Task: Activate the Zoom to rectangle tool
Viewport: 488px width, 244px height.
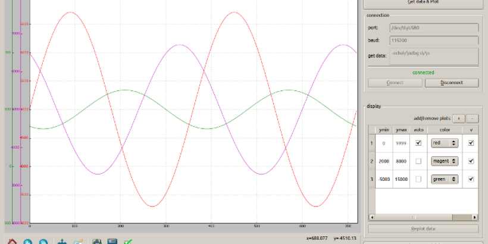Action: pyautogui.click(x=78, y=242)
